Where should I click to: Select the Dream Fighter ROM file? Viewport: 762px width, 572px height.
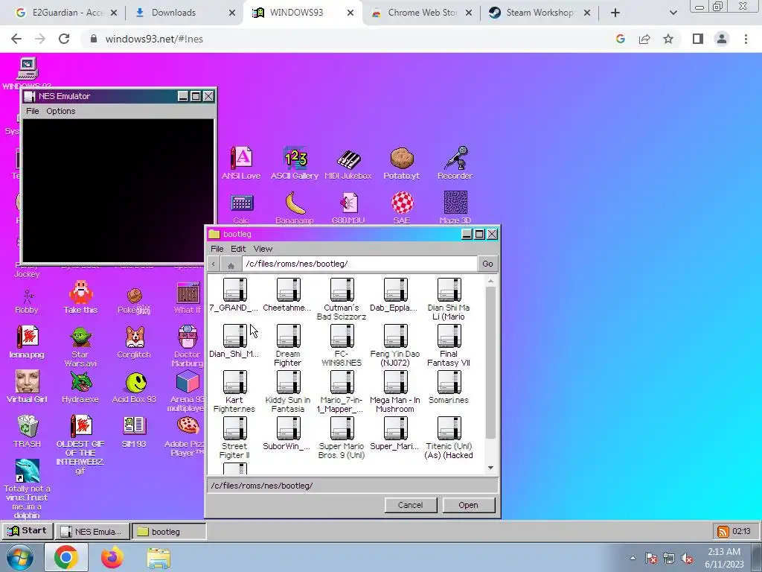click(288, 346)
